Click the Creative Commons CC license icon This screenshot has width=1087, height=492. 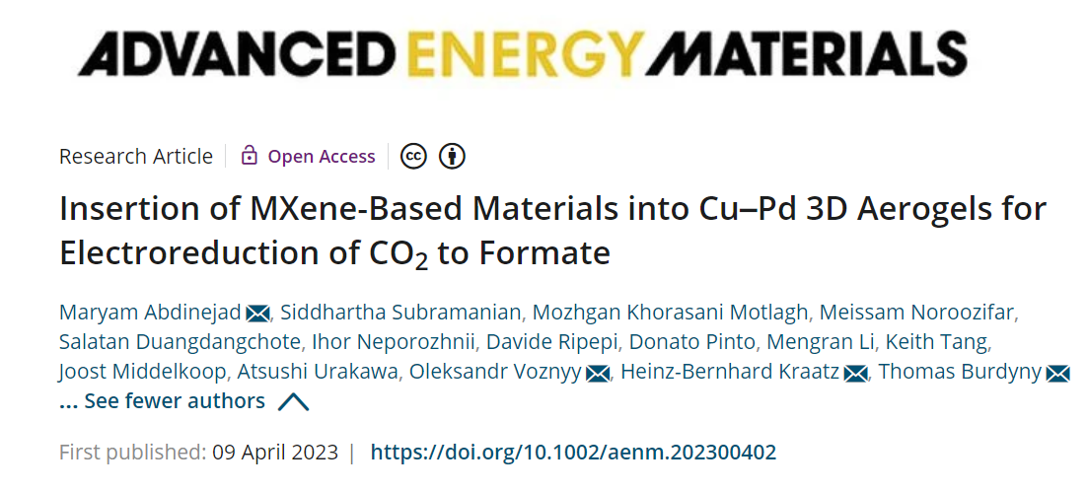(414, 157)
